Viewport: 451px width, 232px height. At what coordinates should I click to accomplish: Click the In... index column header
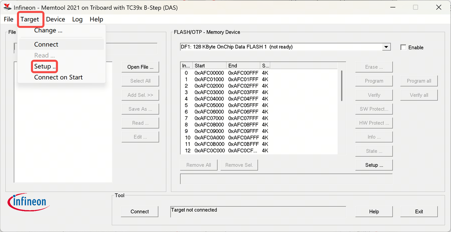click(186, 66)
